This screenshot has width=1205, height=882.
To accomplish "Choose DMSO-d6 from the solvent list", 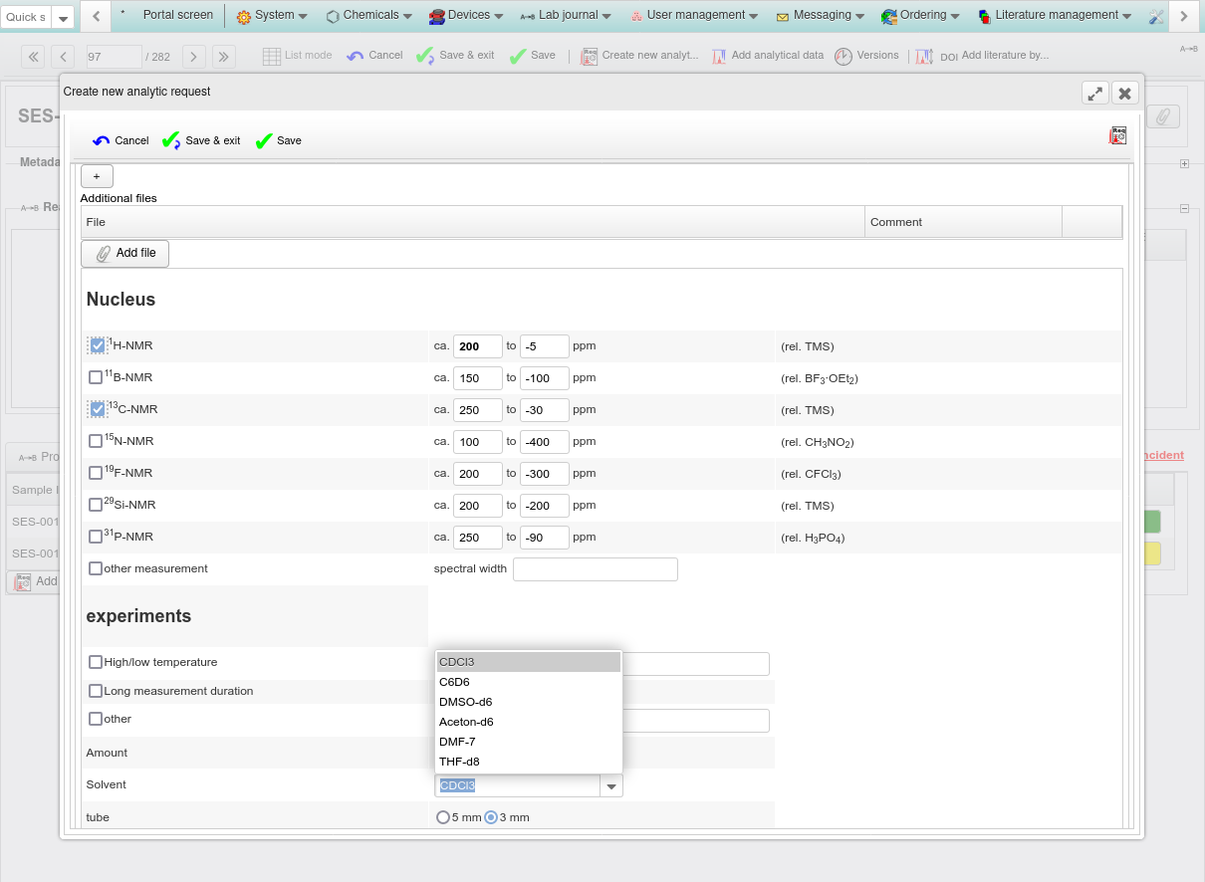I will pos(465,702).
